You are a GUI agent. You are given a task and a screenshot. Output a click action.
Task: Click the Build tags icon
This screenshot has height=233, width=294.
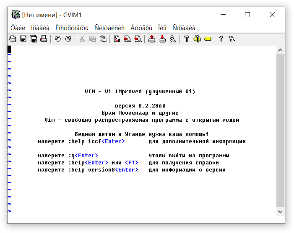pos(197,39)
